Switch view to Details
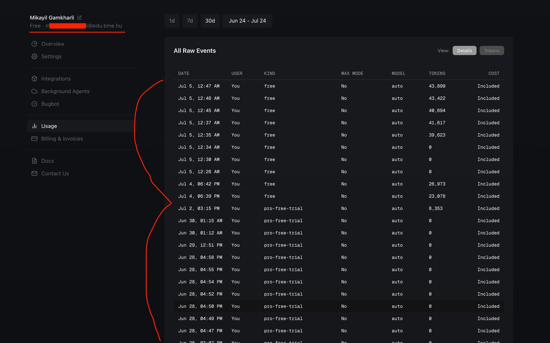The image size is (550, 343). pos(464,51)
